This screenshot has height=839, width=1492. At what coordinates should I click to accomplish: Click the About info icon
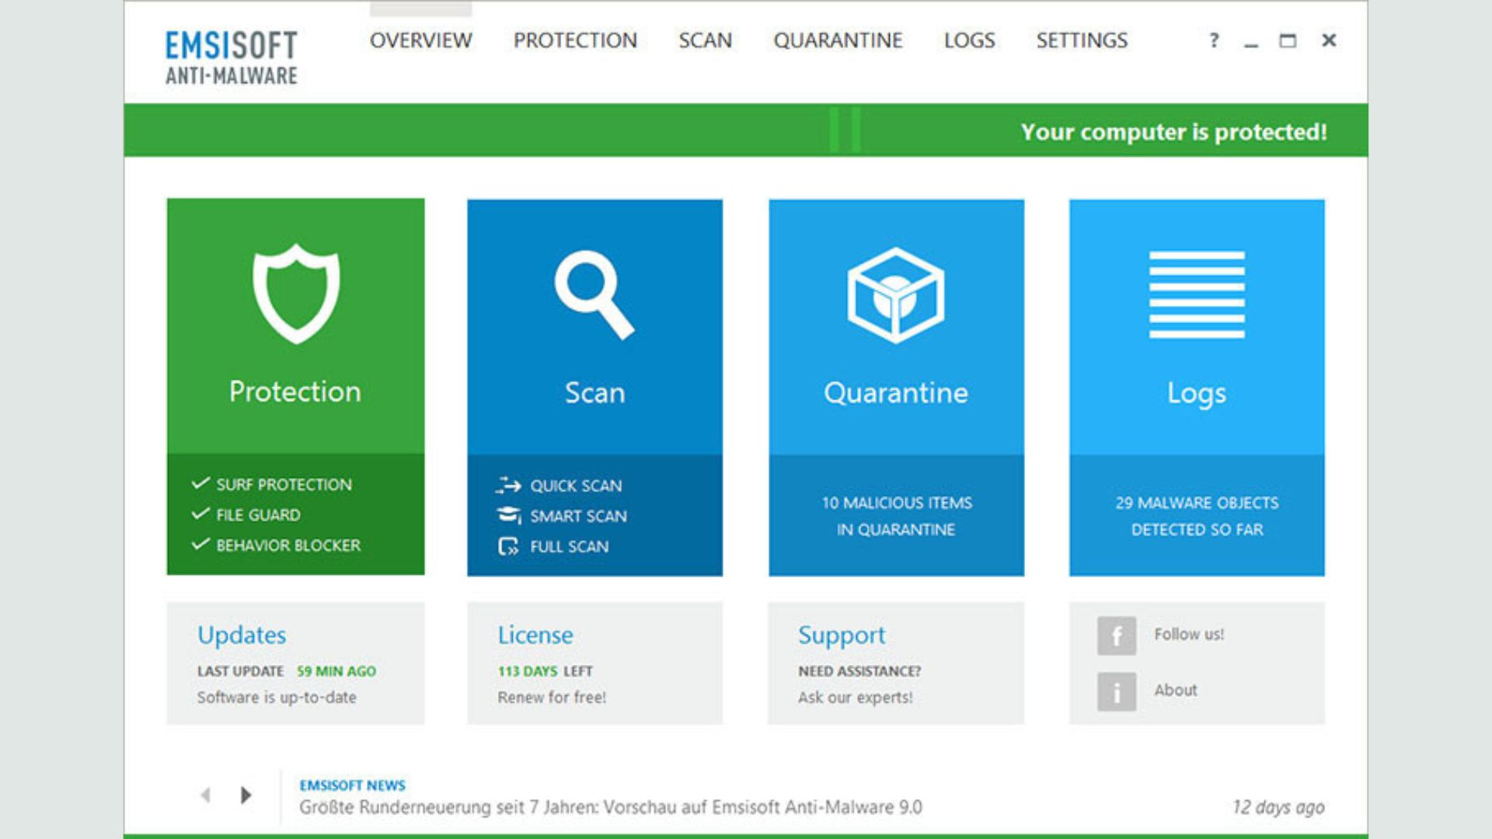click(x=1117, y=691)
